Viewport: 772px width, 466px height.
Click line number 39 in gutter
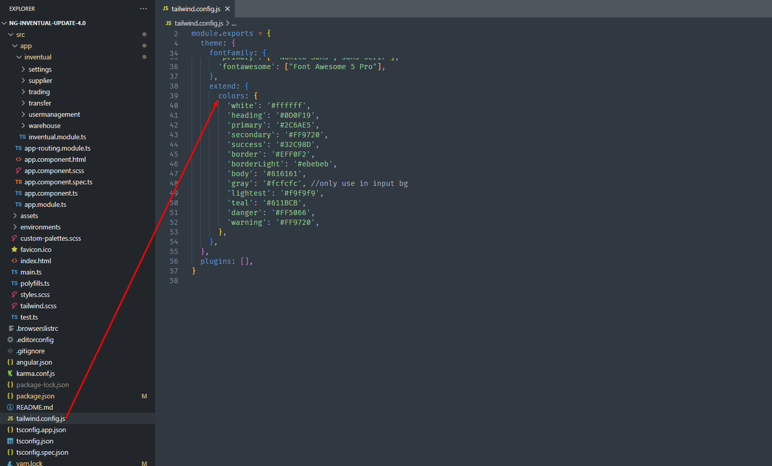tap(174, 96)
